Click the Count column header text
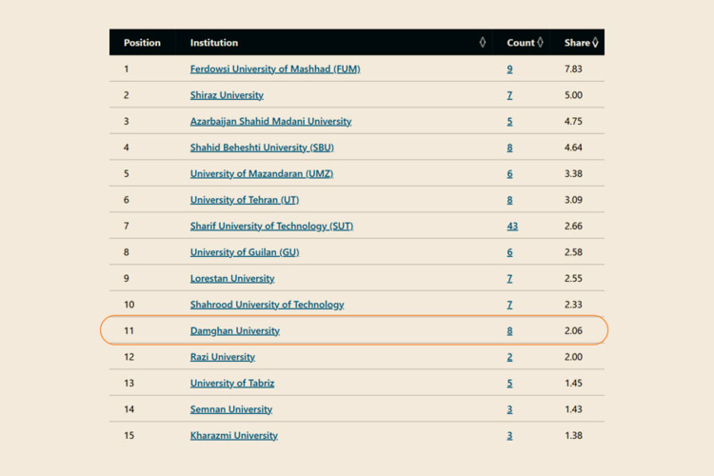 (521, 42)
